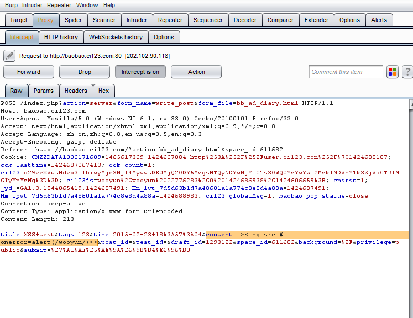Click the request editor vertical scrollbar
413x318 pixels.
tap(411, 208)
